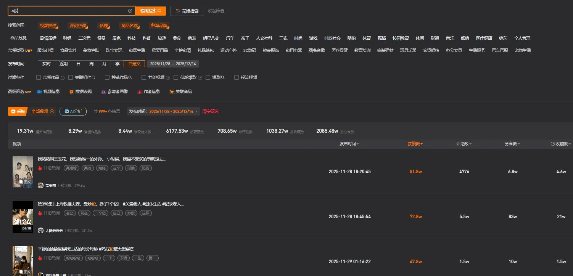573x276 pixels.
Task: Click the 炒股 hot-word tag
Action: (132, 213)
